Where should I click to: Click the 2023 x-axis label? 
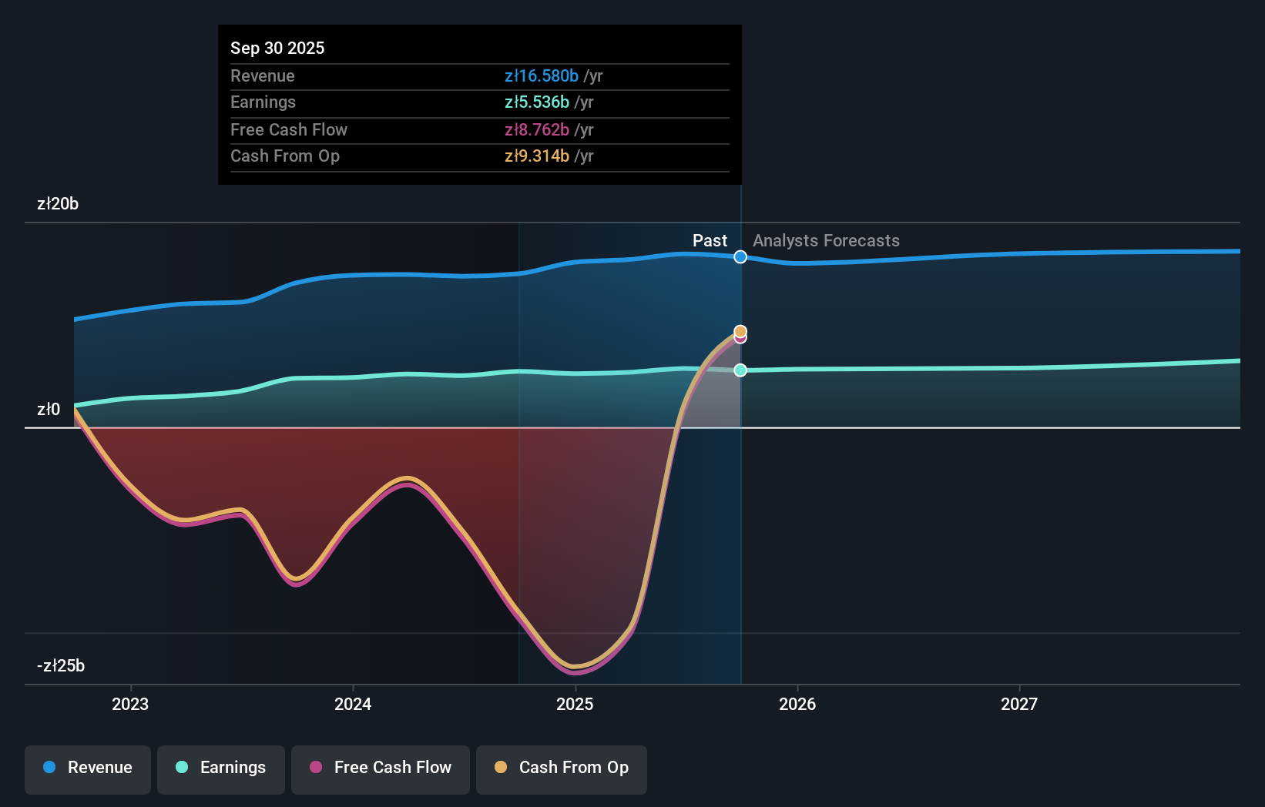(x=130, y=704)
